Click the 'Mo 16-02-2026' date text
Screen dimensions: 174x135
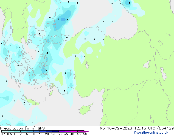pos(116,128)
